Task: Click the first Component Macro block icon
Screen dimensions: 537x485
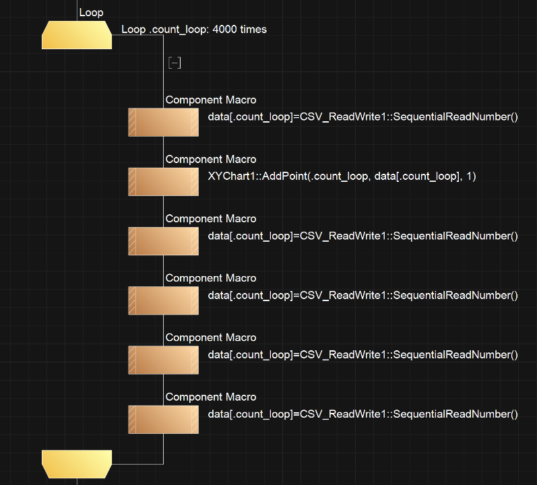Action: (x=163, y=122)
